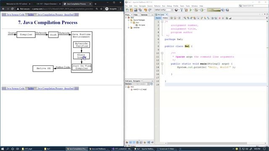Open notification center in system tray
The height and width of the screenshot is (151, 269).
[x=264, y=149]
